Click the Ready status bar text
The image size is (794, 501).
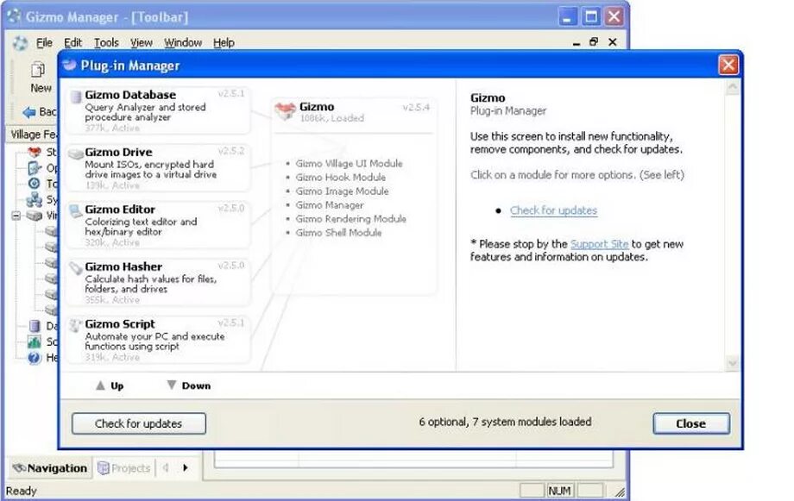click(x=22, y=491)
